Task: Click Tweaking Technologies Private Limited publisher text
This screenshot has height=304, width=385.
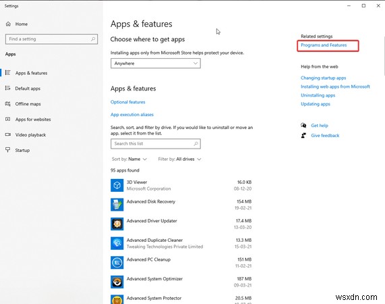Action: click(165, 247)
